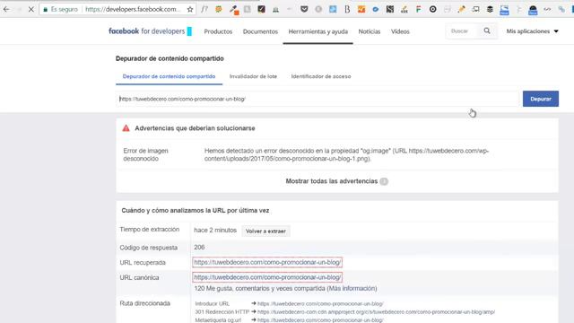574x323 pixels.
Task: Switch to Identificador de acceso tab
Action: click(x=321, y=76)
